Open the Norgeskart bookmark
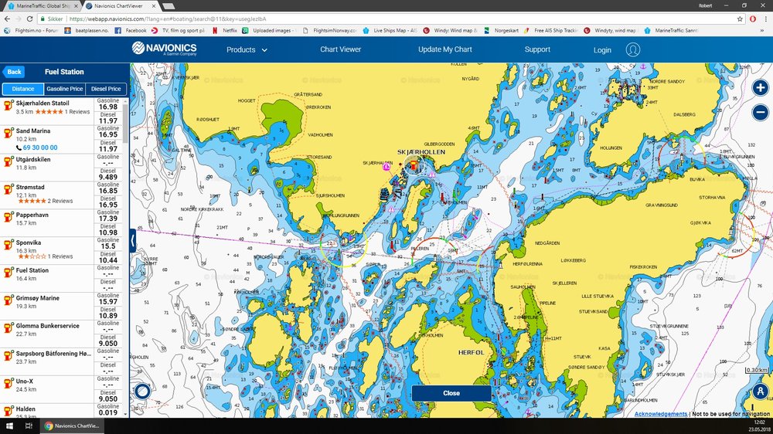The height and width of the screenshot is (434, 773). click(502, 30)
